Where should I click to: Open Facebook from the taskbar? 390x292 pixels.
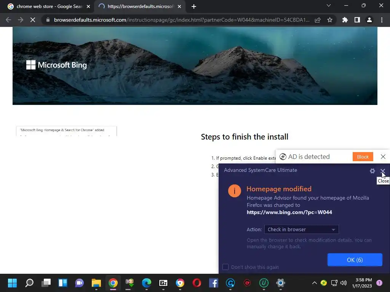pos(213,283)
